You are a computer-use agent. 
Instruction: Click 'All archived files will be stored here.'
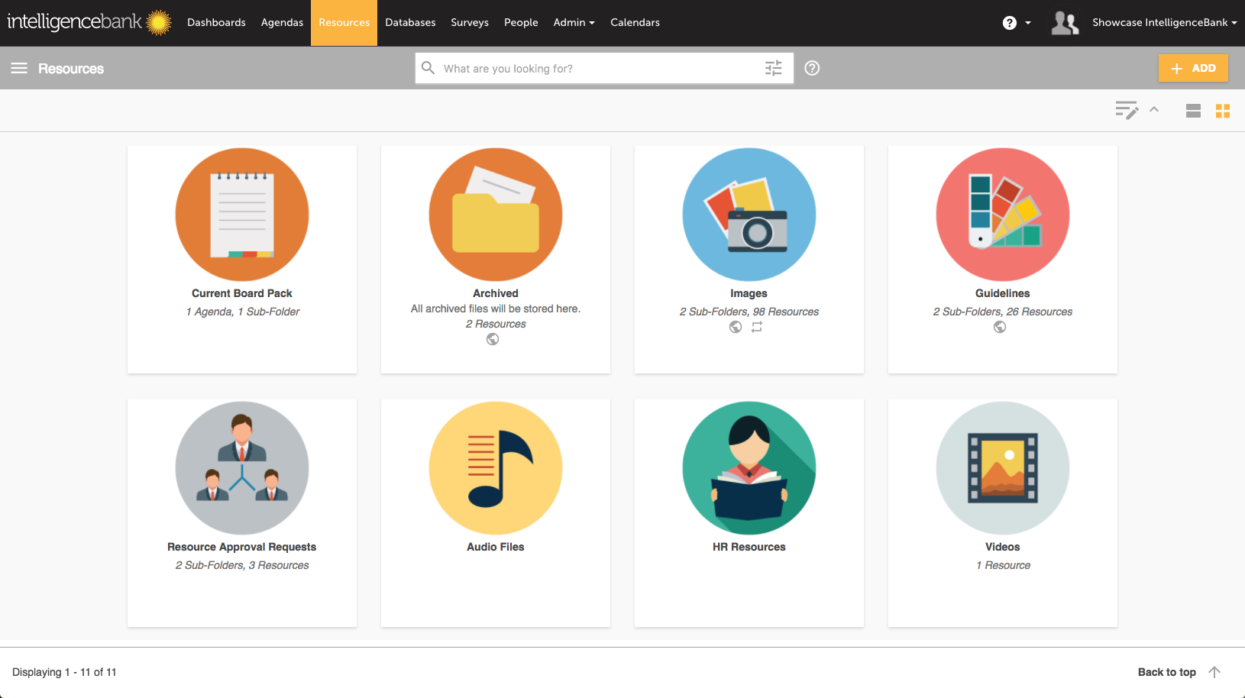point(496,309)
